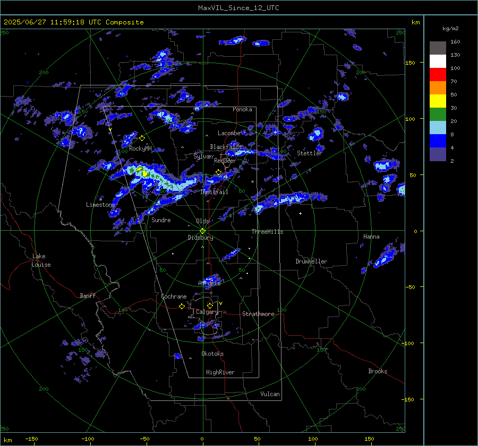Click the Lake Louise label
The height and width of the screenshot is (446, 478).
point(41,260)
